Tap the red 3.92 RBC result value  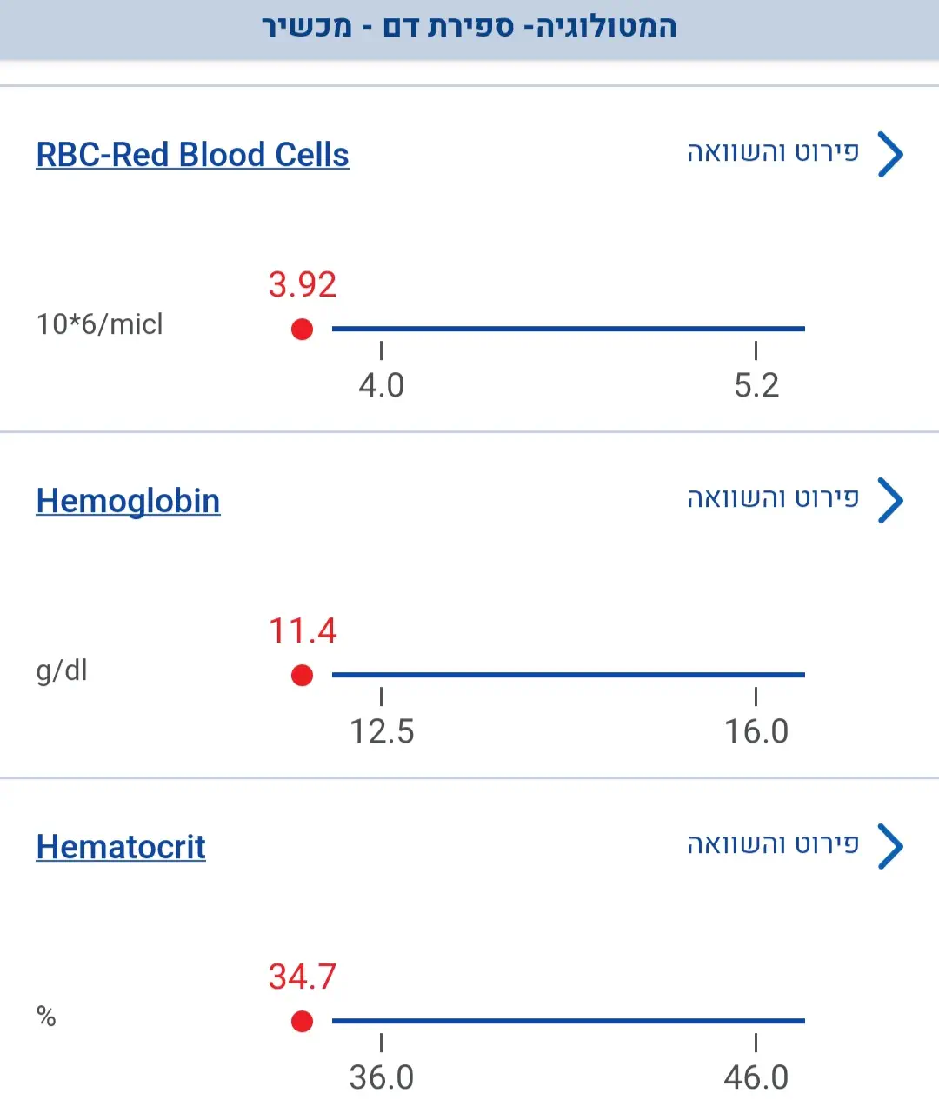pyautogui.click(x=302, y=285)
